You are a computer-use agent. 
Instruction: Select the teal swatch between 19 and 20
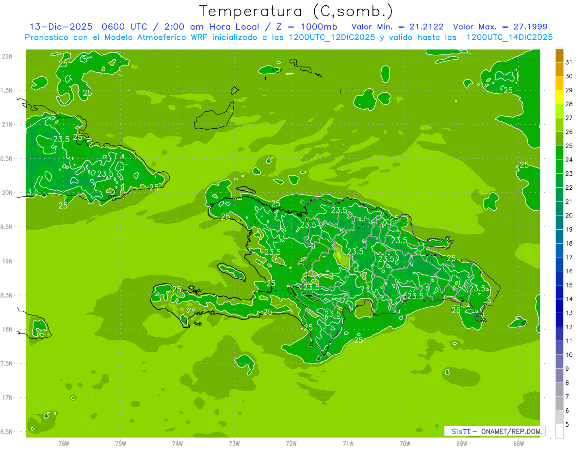(x=559, y=222)
